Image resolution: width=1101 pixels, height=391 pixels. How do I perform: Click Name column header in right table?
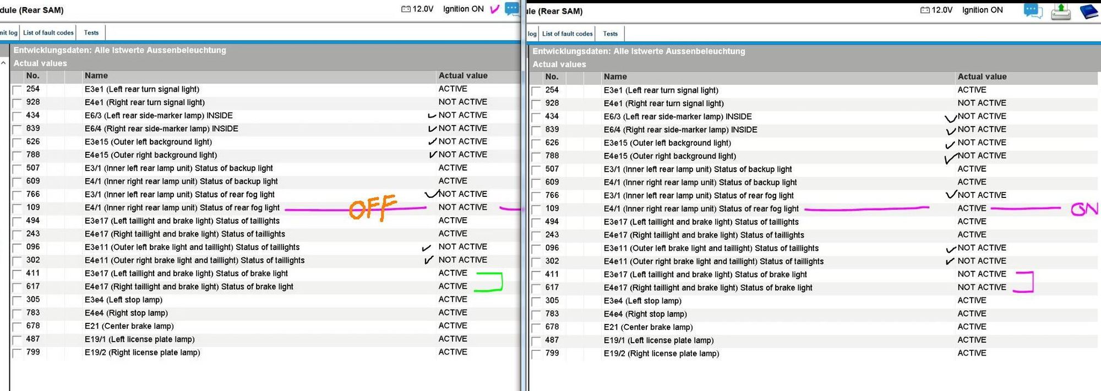point(615,77)
